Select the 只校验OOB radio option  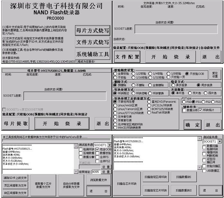point(187,74)
